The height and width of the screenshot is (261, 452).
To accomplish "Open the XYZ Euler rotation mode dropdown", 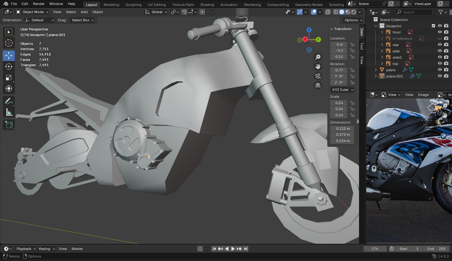I will click(x=342, y=90).
